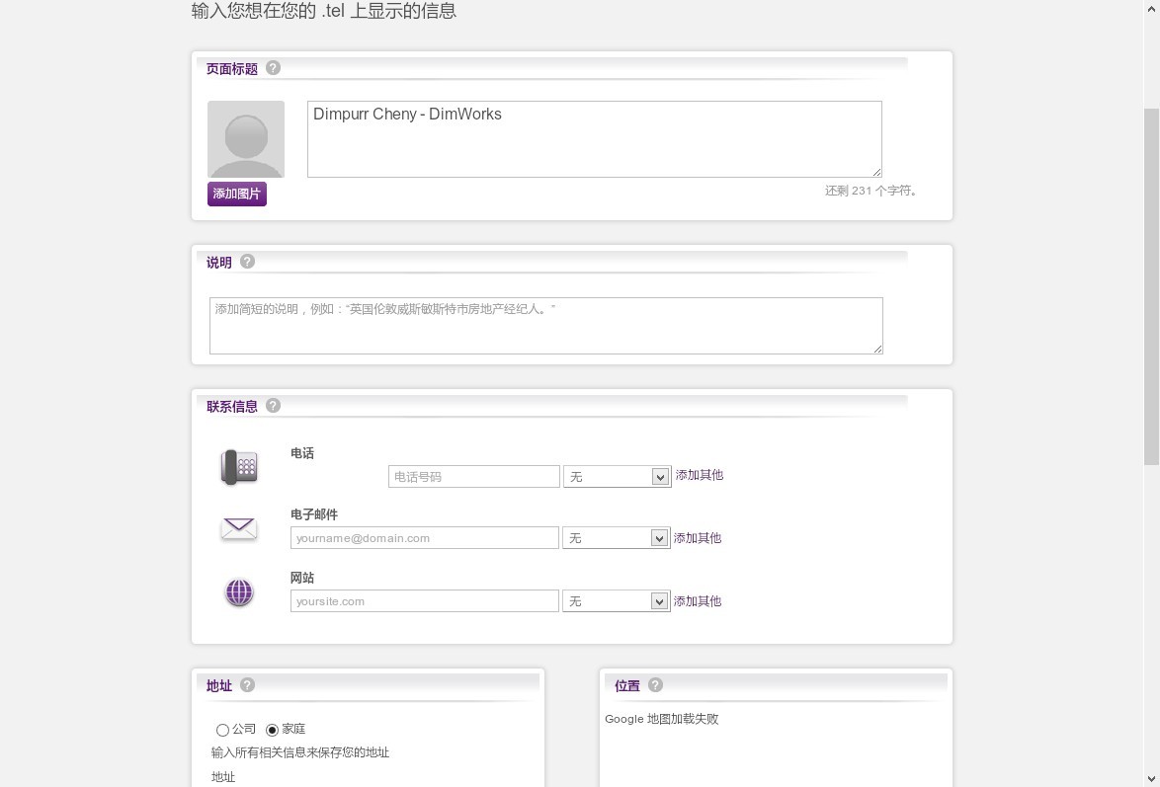1160x787 pixels.
Task: Click the yourname@domain.com email field
Action: click(x=425, y=538)
